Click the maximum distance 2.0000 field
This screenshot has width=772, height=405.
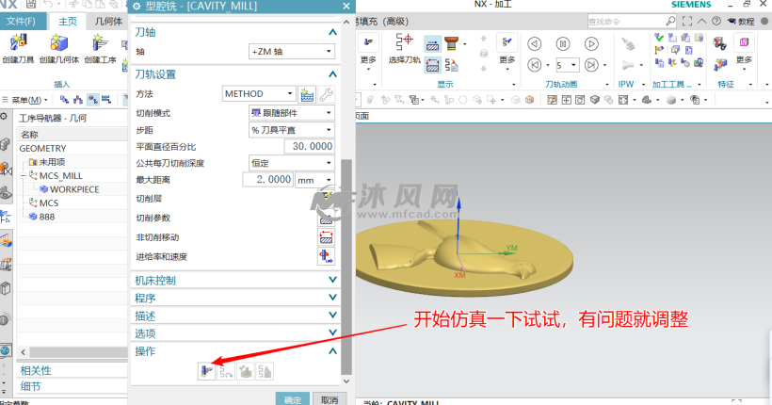[268, 179]
